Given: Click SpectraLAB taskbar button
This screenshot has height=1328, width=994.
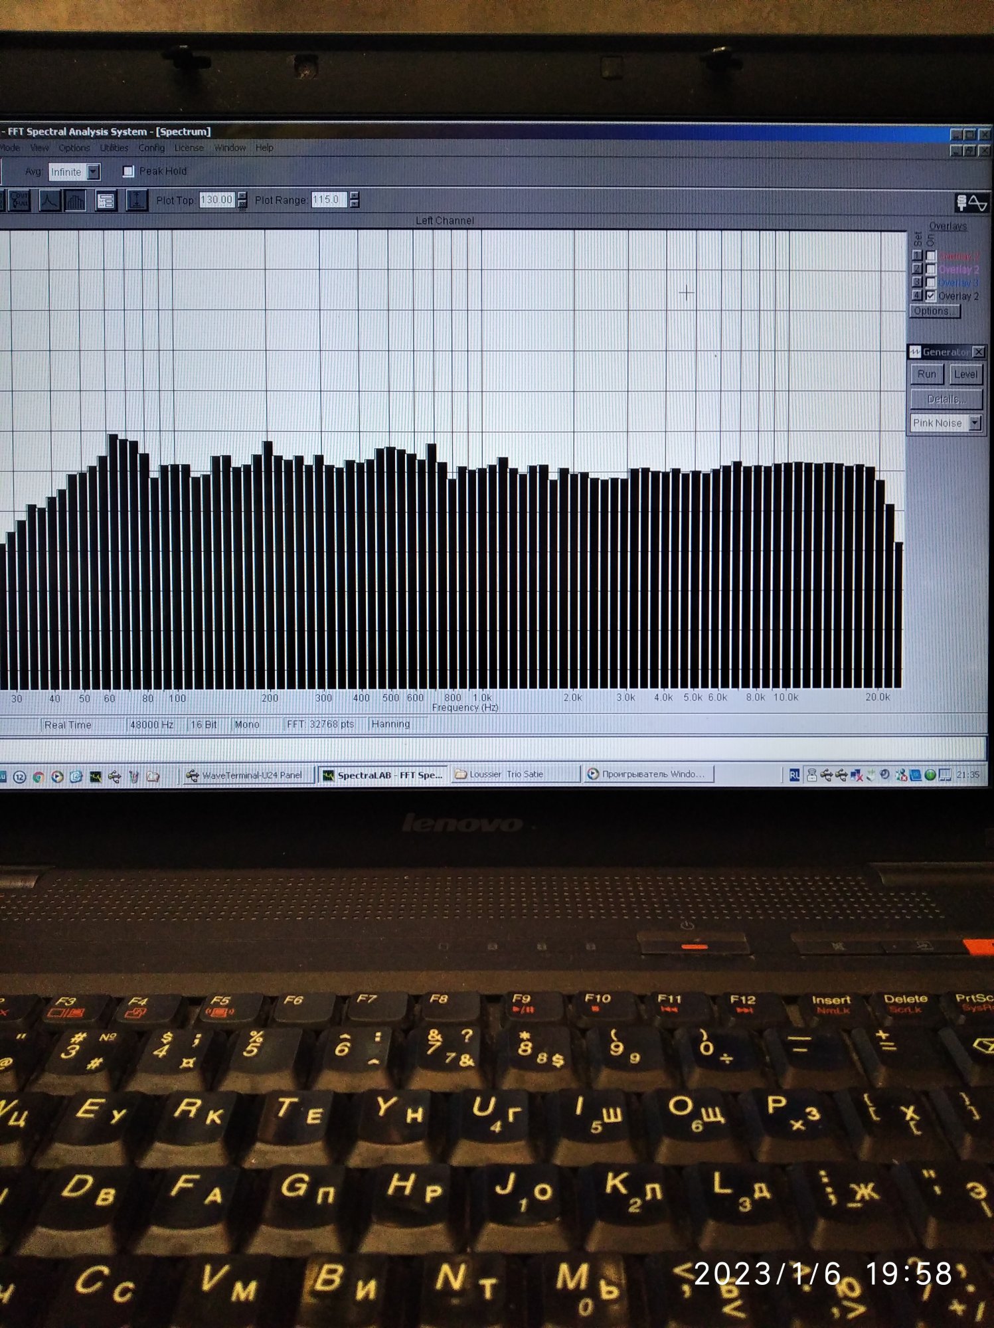Looking at the screenshot, I should click(x=383, y=775).
